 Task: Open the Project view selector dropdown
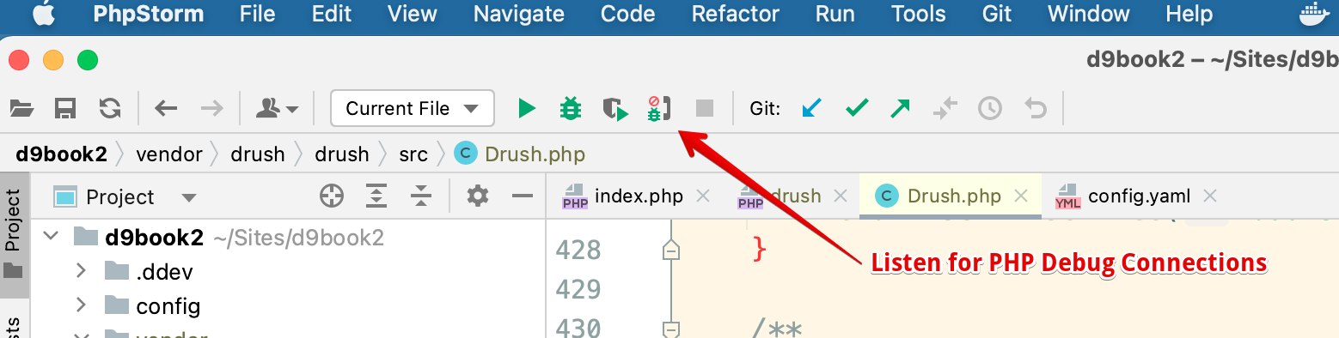coord(125,197)
